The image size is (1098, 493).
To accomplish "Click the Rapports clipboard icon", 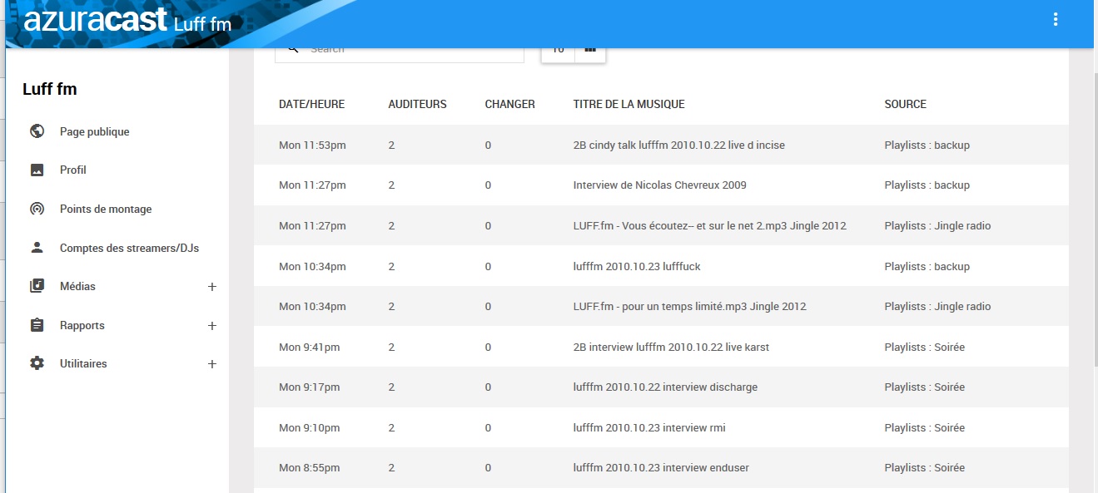I will pyautogui.click(x=37, y=324).
